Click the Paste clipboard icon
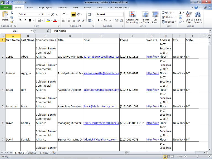212x159 pixels. coord(5,15)
